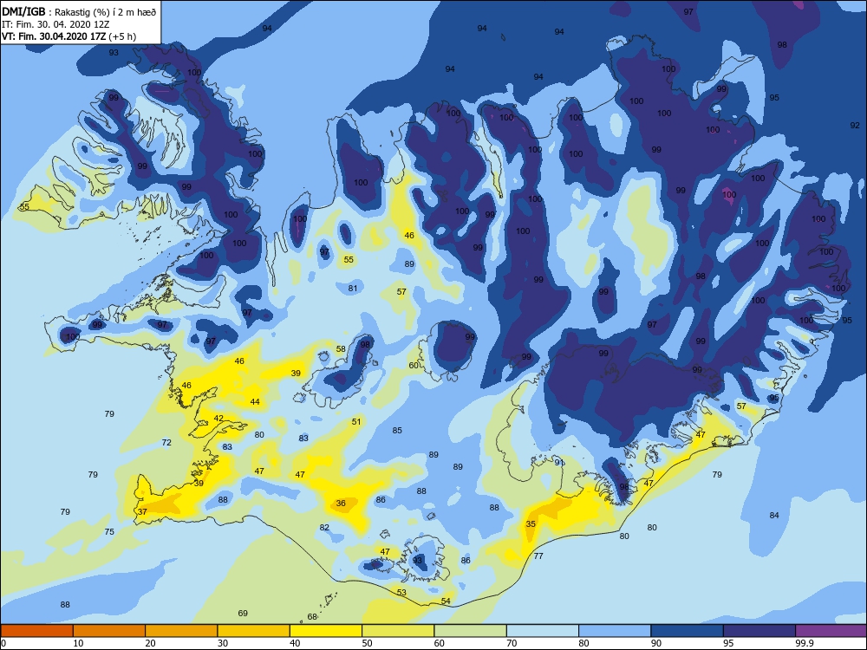Choose the 80–90 light blue legend swatch
Viewport: 867px width, 650px height.
pyautogui.click(x=615, y=631)
